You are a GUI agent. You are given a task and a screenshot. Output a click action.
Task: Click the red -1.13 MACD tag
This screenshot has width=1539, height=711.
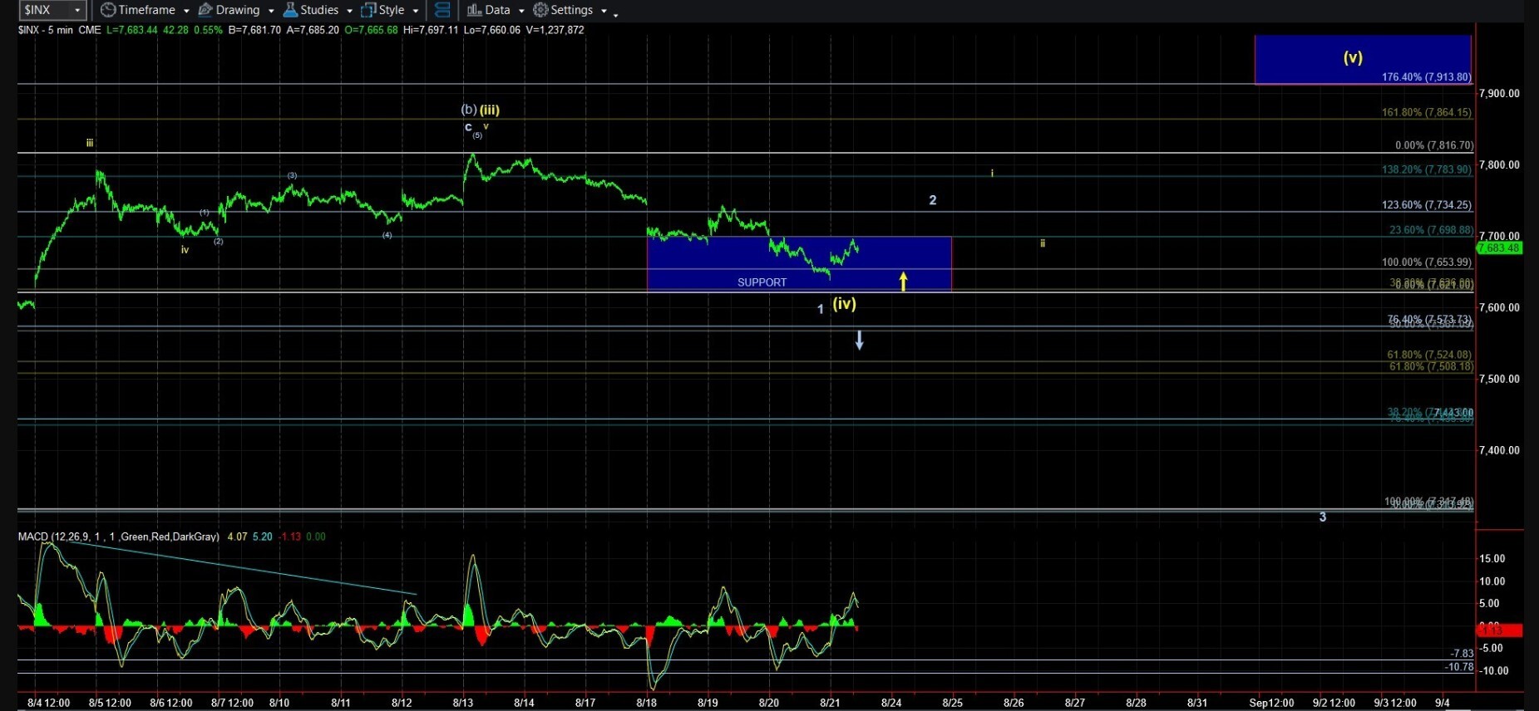pos(1499,630)
